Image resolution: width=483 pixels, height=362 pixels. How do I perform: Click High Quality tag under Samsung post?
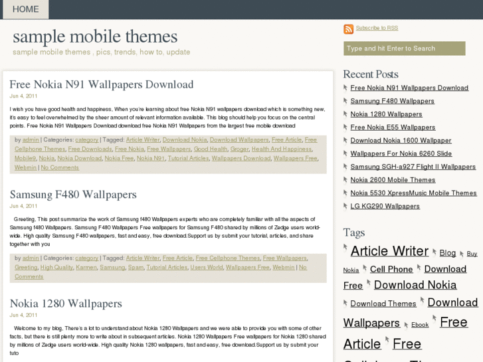pyautogui.click(x=56, y=268)
